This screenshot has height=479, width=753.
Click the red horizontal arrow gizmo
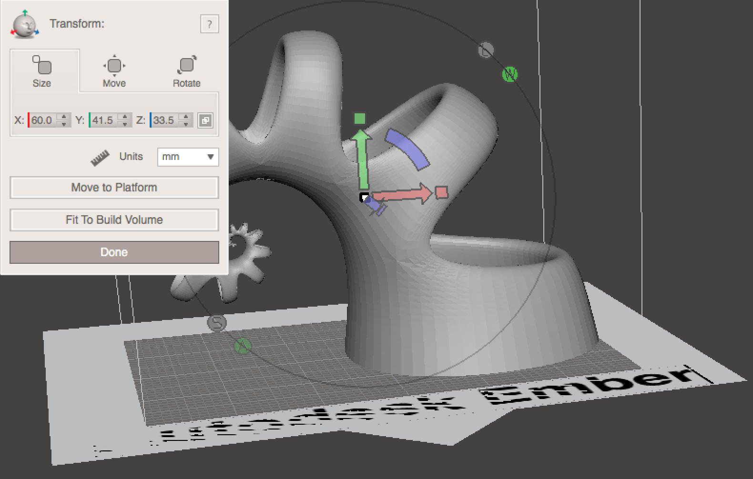tap(402, 194)
